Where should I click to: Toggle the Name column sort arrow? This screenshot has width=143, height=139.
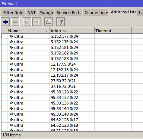[47, 31]
